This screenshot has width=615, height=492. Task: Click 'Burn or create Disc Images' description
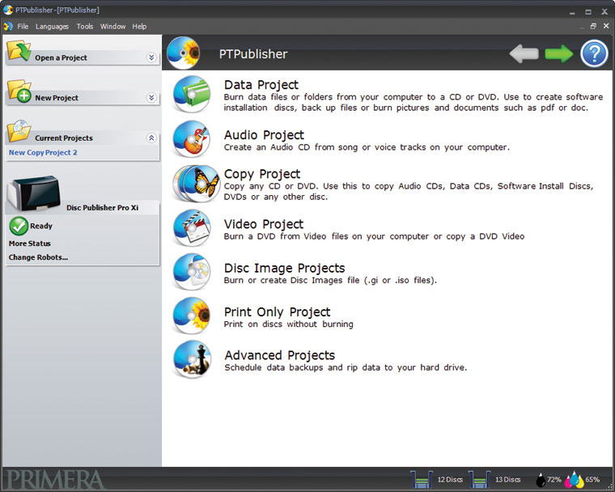(x=330, y=281)
